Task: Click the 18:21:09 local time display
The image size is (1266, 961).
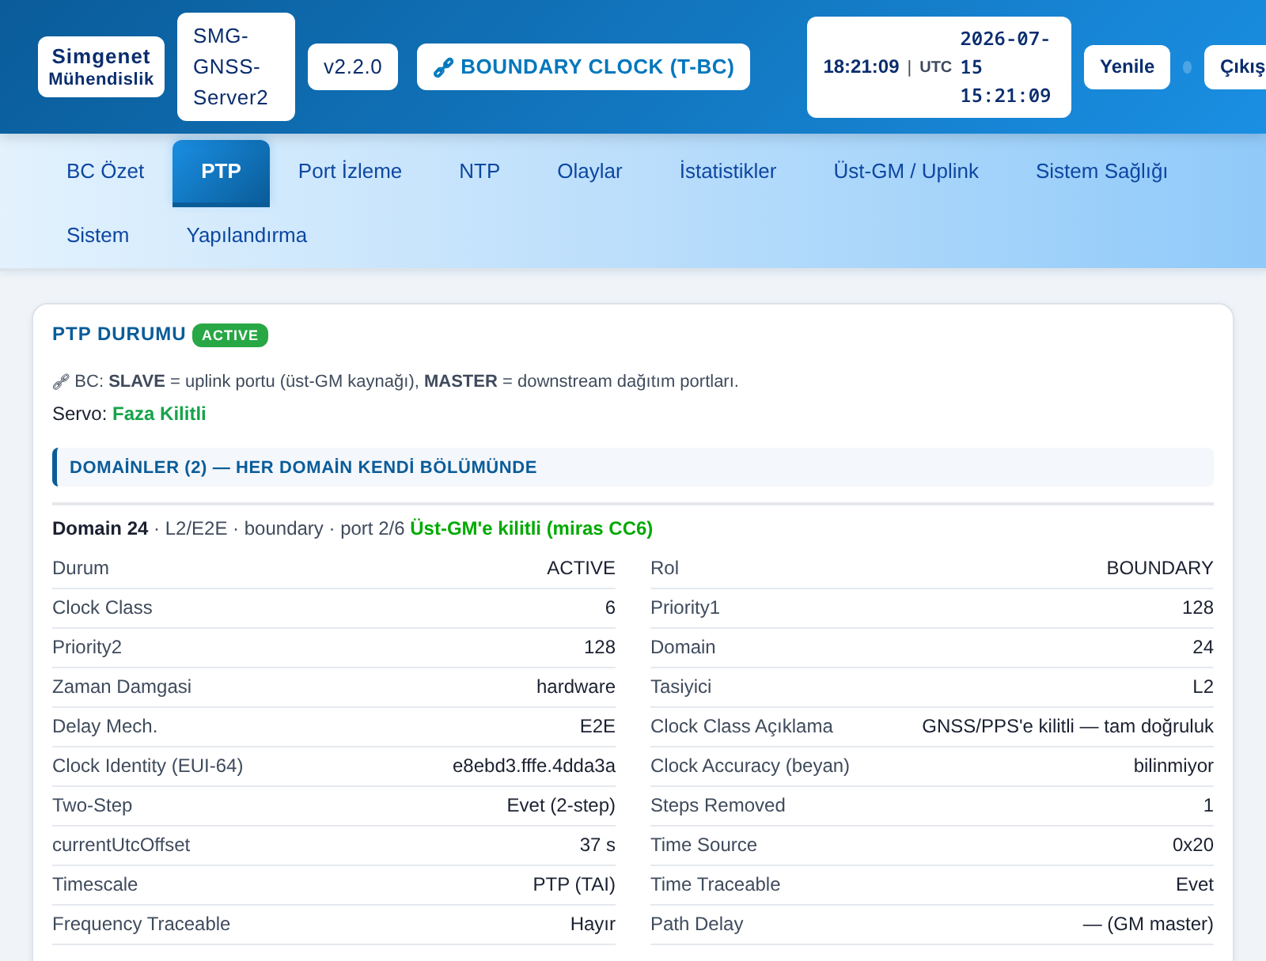Action: [x=861, y=66]
